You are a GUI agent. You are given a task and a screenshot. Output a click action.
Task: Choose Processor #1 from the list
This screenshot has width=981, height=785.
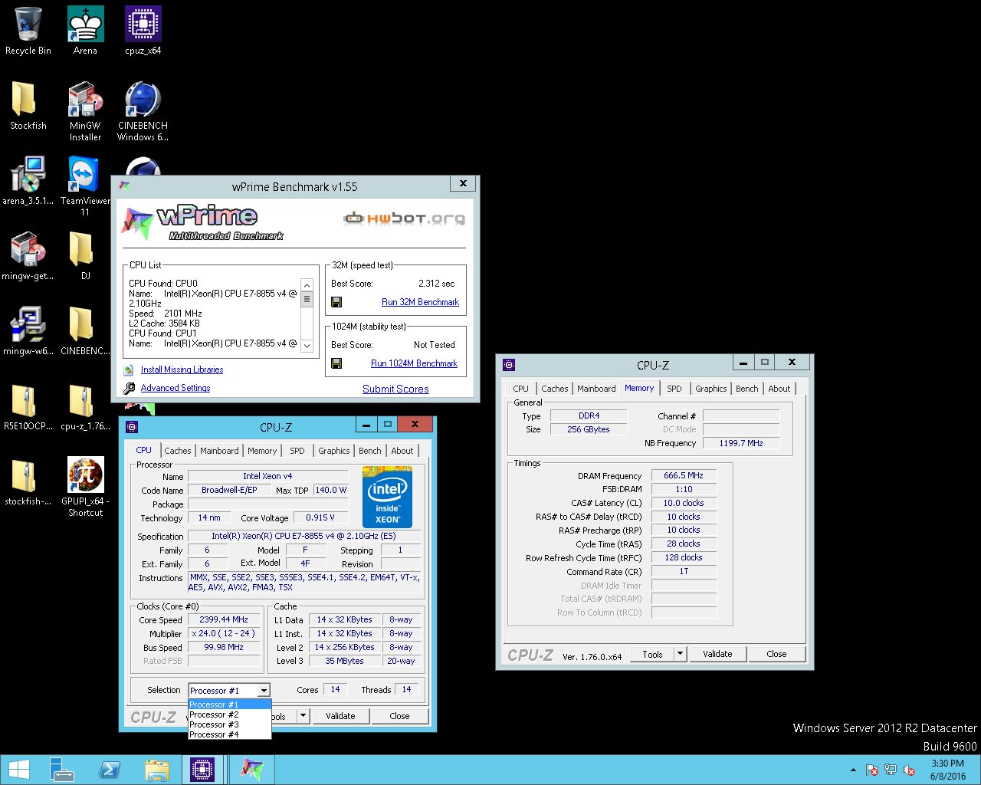pyautogui.click(x=230, y=705)
